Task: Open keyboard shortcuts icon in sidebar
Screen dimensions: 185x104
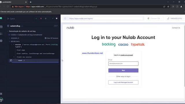Action: (1, 94)
